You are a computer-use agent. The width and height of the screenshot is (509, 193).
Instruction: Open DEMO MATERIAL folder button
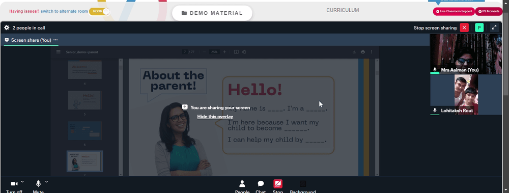point(212,13)
